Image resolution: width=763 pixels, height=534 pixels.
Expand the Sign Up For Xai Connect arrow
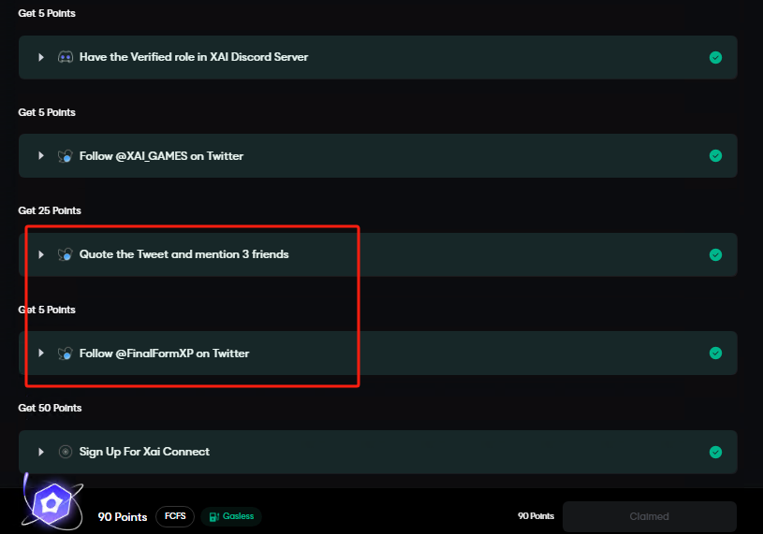pyautogui.click(x=41, y=452)
